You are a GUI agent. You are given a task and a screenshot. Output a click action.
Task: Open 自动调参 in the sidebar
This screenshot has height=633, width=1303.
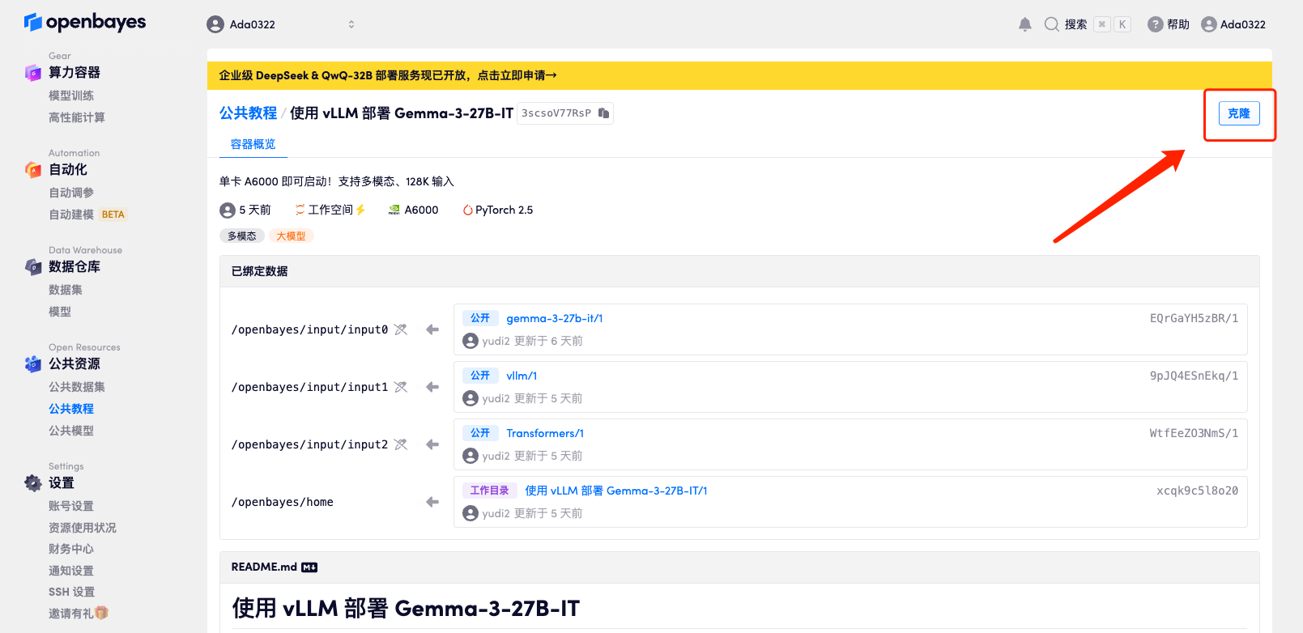coord(71,193)
